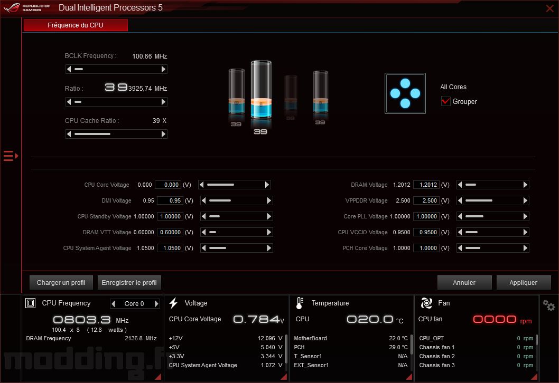
Task: Increase CPU Cache Ratio with right arrow
Action: [164, 134]
